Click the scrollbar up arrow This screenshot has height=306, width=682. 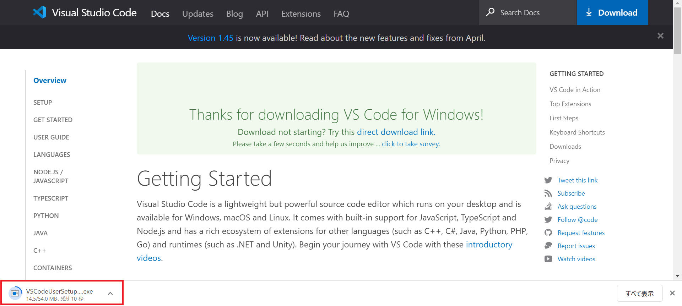tap(677, 3)
